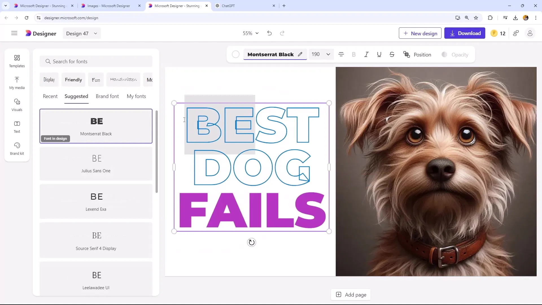Click the Designer logo

[x=41, y=33]
